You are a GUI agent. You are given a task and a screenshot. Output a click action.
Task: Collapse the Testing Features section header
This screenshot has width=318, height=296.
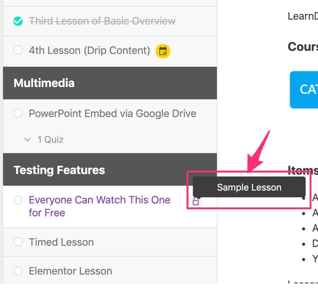[59, 170]
